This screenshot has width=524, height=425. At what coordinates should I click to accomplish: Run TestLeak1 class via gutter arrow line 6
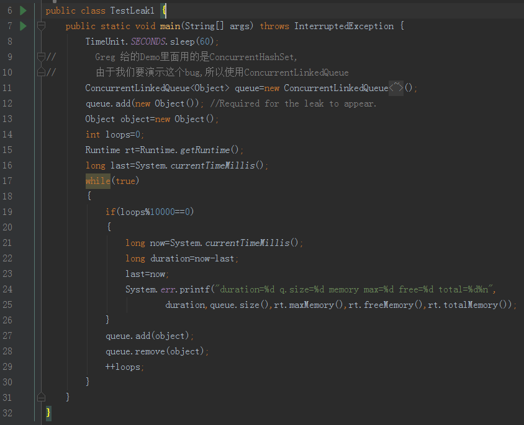23,11
